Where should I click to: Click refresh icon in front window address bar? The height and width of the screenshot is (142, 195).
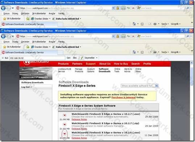[128, 36]
